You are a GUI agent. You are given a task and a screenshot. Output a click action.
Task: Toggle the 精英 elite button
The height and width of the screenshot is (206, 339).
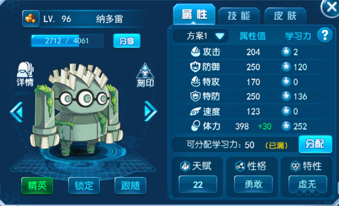pos(37,185)
